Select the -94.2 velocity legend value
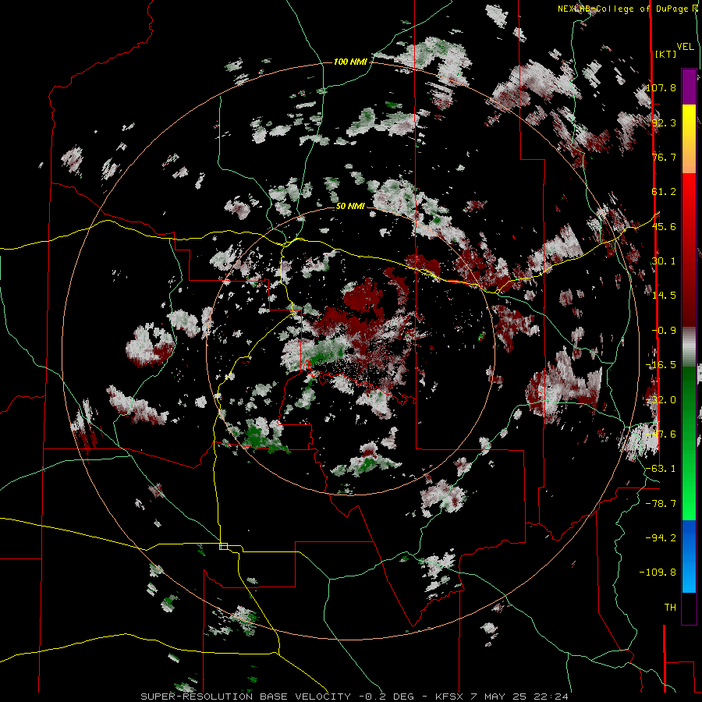Screen dimensions: 702x702 point(661,538)
